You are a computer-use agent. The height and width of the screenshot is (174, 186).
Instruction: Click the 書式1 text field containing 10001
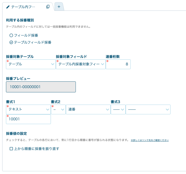pos(28,119)
